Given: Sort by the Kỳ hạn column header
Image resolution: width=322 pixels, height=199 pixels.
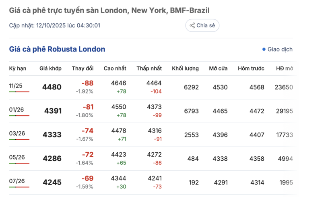Looking at the screenshot, I should [x=18, y=68].
